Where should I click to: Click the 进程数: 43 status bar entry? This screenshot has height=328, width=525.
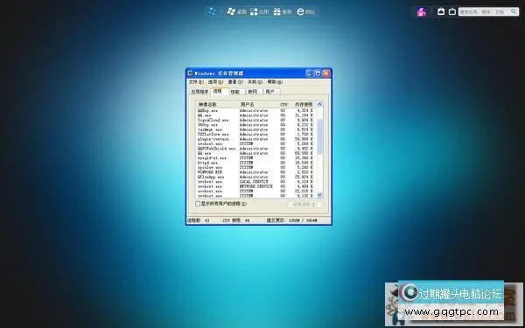pos(199,220)
